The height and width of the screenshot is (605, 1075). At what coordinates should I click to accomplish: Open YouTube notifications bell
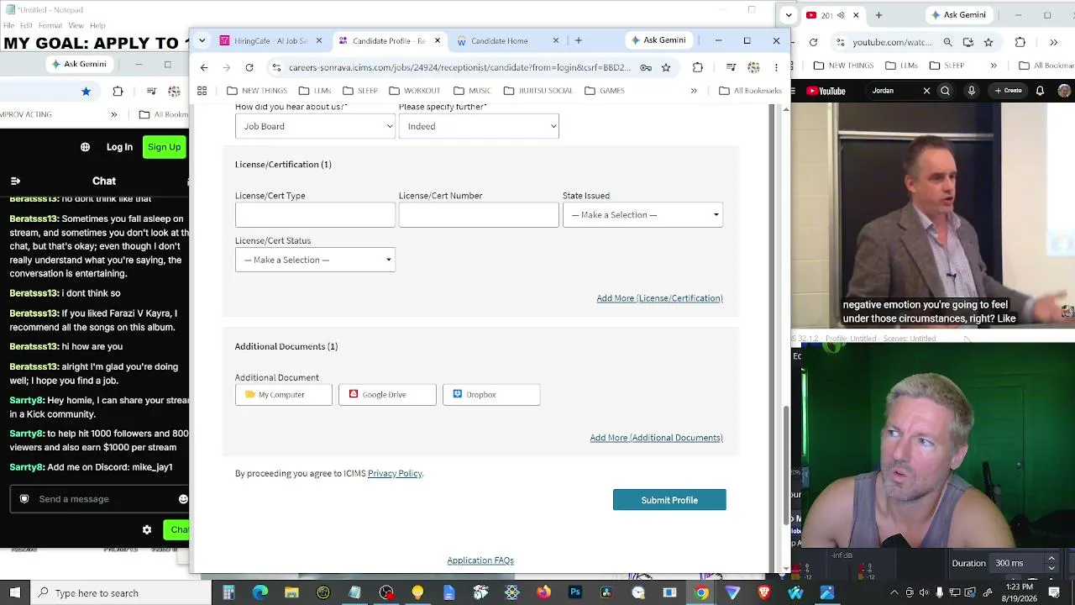point(1041,91)
